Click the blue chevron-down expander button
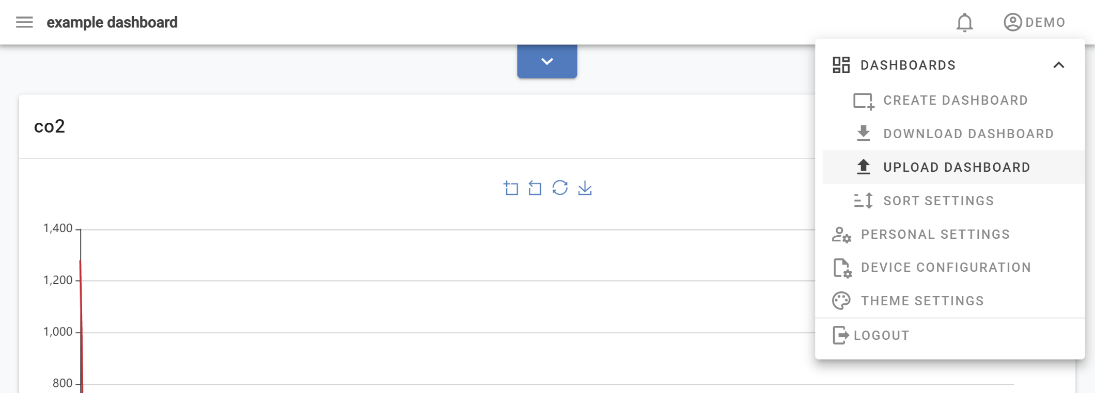The width and height of the screenshot is (1095, 393). pyautogui.click(x=547, y=61)
